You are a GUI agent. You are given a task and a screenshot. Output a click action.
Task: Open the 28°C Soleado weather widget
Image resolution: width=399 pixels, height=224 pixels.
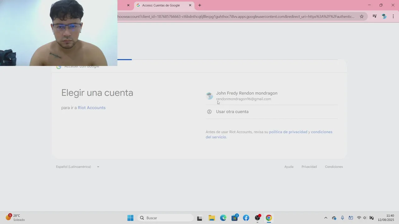[x=16, y=218]
